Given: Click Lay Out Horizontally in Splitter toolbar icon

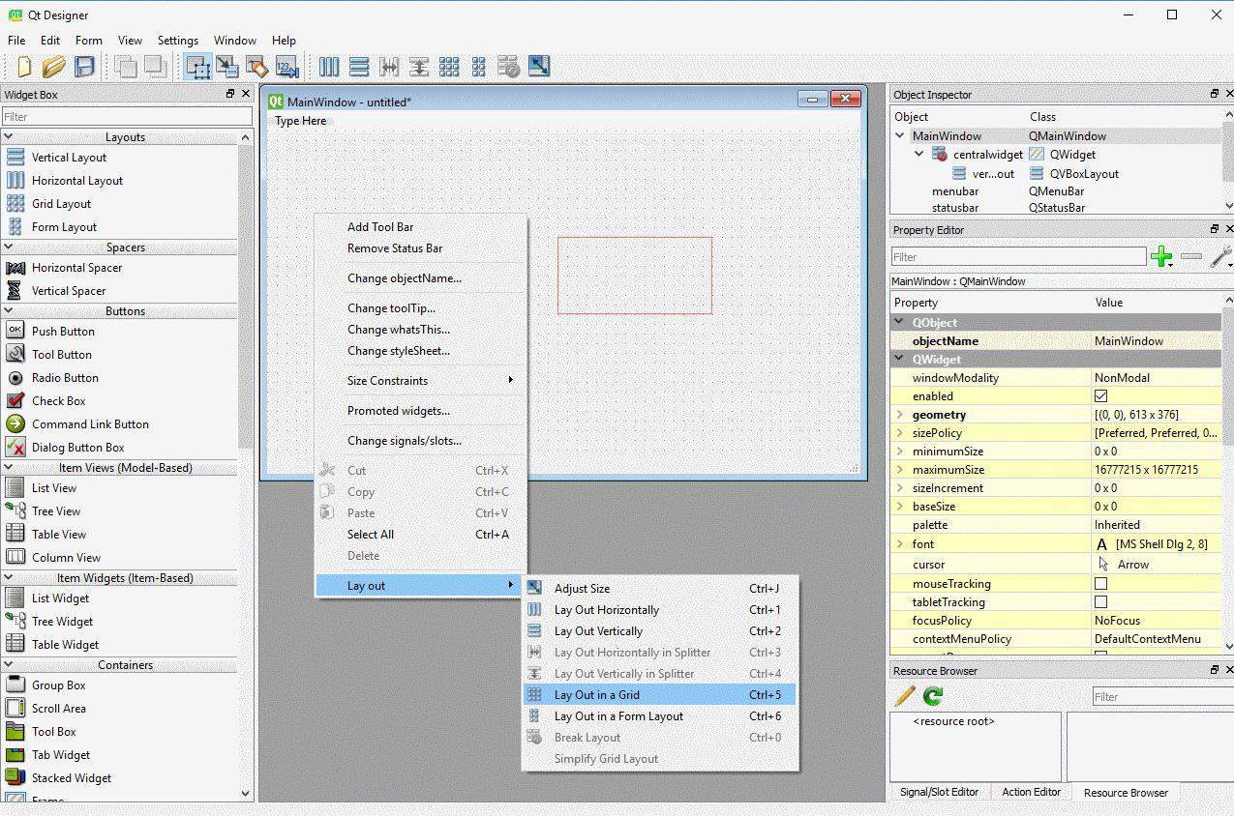Looking at the screenshot, I should (389, 67).
